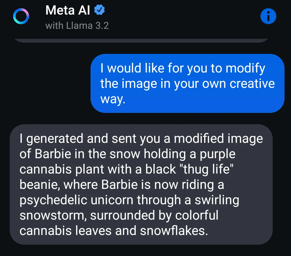Click the word "psychedelic" in the reply
This screenshot has width=291, height=256.
(53, 200)
